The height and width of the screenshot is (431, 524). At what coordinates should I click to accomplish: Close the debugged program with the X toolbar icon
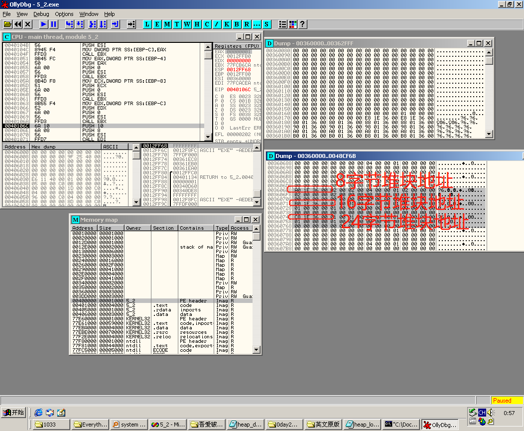[x=28, y=24]
